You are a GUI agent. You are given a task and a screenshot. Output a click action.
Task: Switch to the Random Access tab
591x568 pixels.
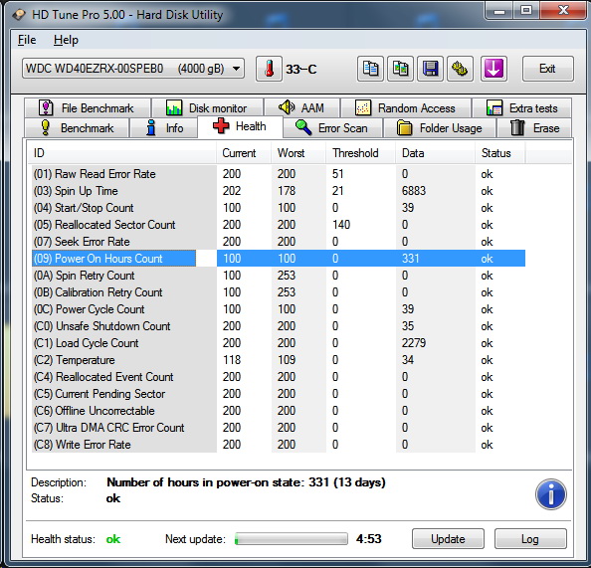[406, 107]
